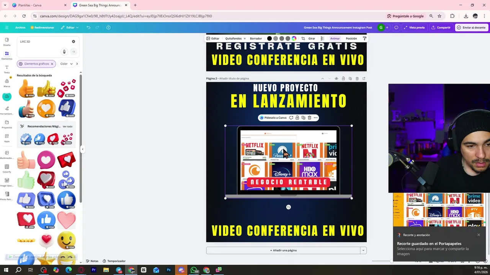Open the Apps sidebar panel
The height and width of the screenshot is (275, 490).
(x=7, y=138)
